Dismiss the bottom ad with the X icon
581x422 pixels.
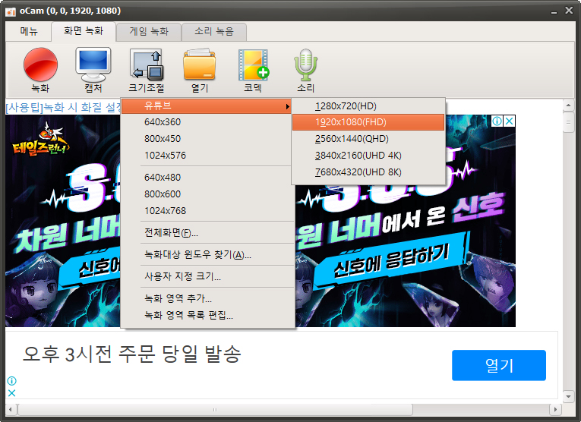pyautogui.click(x=12, y=392)
